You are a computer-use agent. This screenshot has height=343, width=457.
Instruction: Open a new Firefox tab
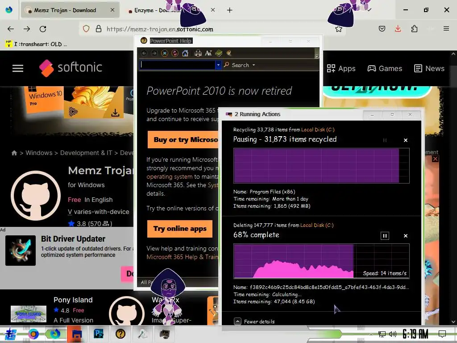(x=230, y=10)
